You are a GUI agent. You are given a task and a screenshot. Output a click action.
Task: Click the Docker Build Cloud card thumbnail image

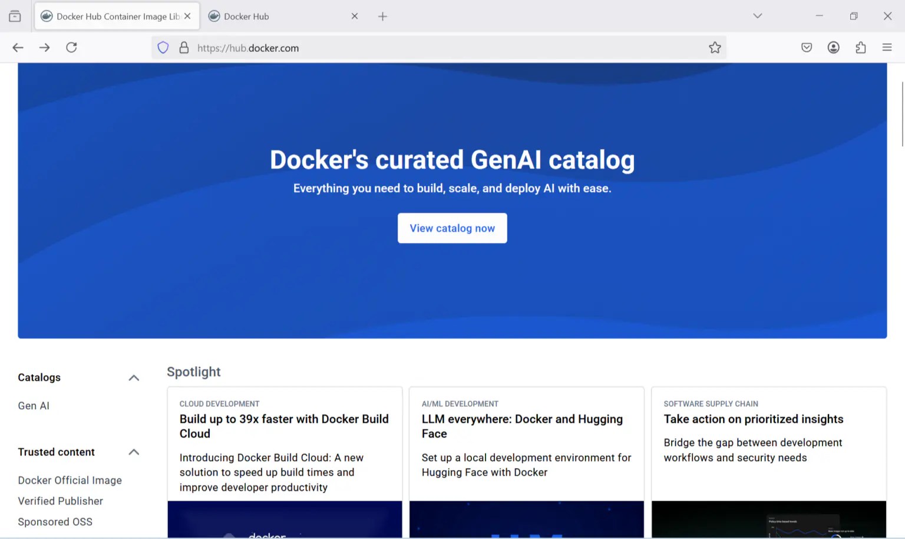285,520
